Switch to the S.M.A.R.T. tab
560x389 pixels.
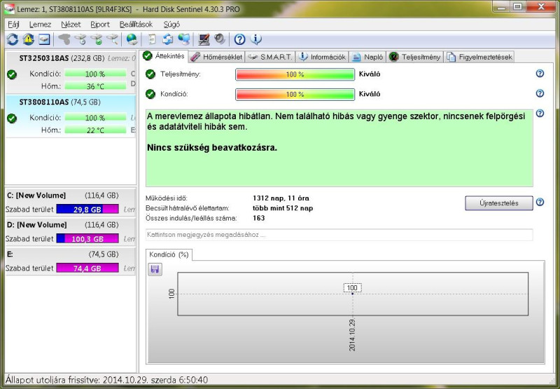click(270, 57)
